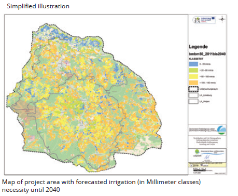Click the Legende heading
Screen dimensions: 238x196
point(198,47)
